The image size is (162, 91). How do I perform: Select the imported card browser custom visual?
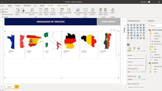coord(128,45)
